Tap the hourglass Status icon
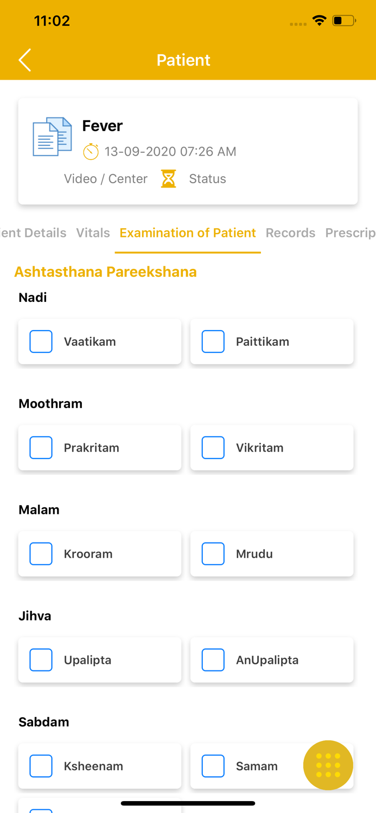 coord(168,178)
